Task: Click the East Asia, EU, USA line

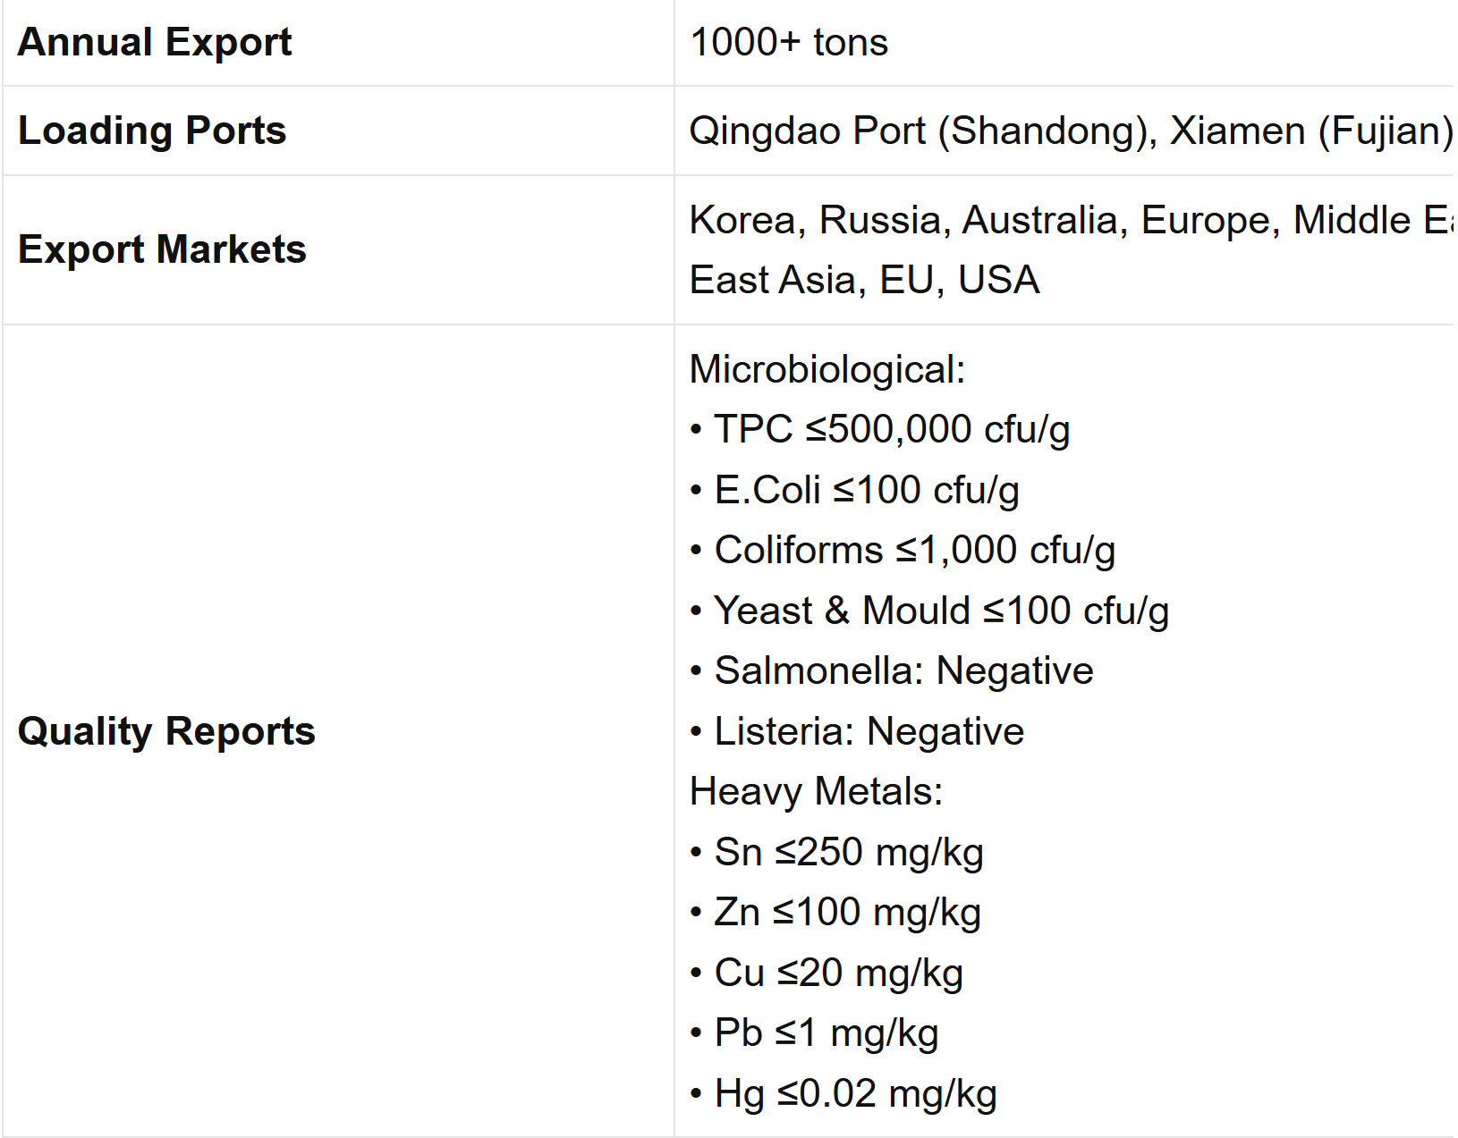Action: [864, 280]
